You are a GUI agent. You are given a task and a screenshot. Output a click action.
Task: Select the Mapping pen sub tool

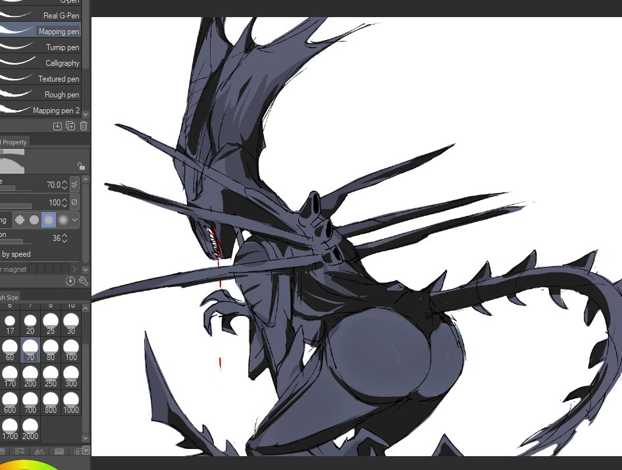coord(40,31)
